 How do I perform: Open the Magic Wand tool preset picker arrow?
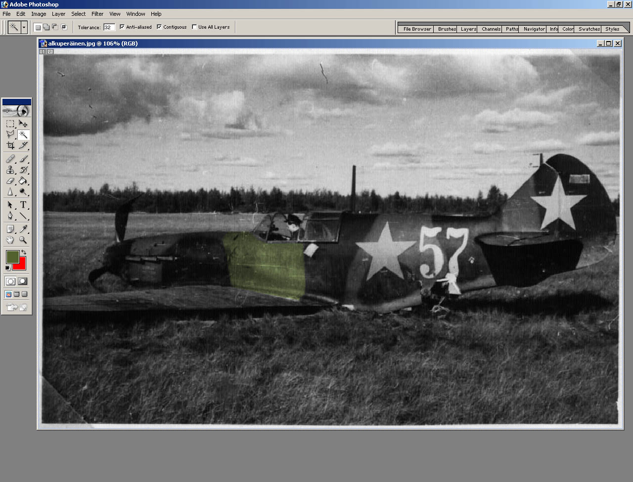coord(24,27)
